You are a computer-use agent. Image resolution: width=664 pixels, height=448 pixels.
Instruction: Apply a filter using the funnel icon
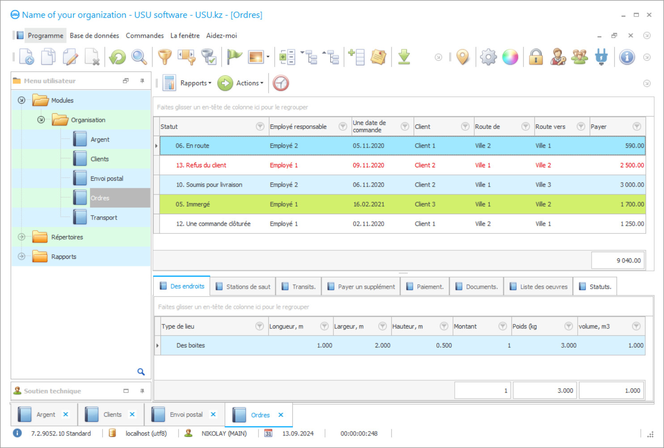click(165, 57)
